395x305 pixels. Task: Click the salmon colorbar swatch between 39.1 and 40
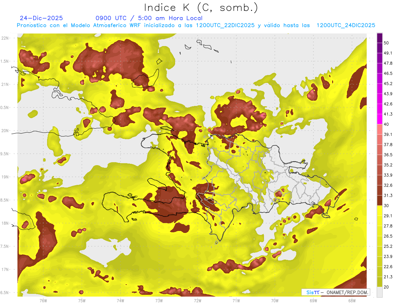(380, 129)
